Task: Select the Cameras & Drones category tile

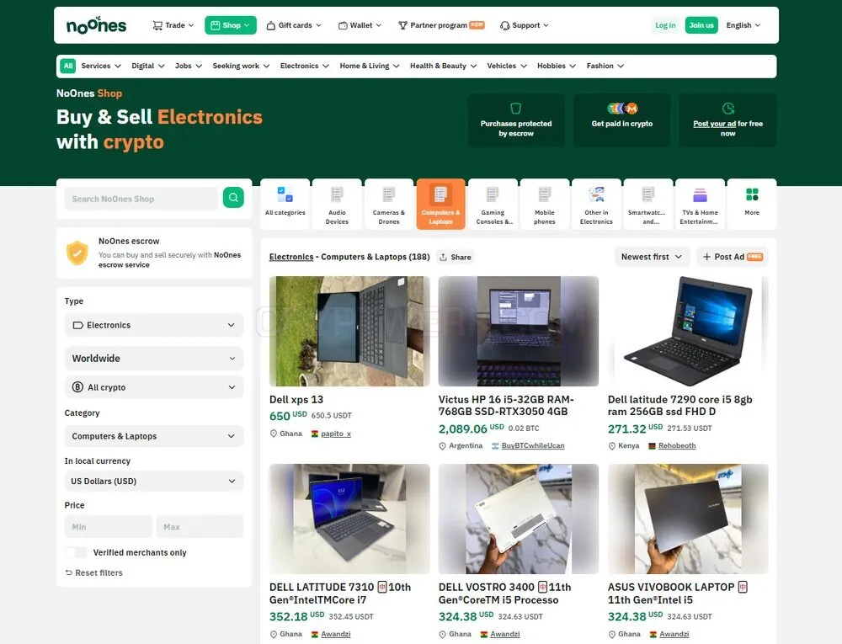Action: (x=389, y=204)
